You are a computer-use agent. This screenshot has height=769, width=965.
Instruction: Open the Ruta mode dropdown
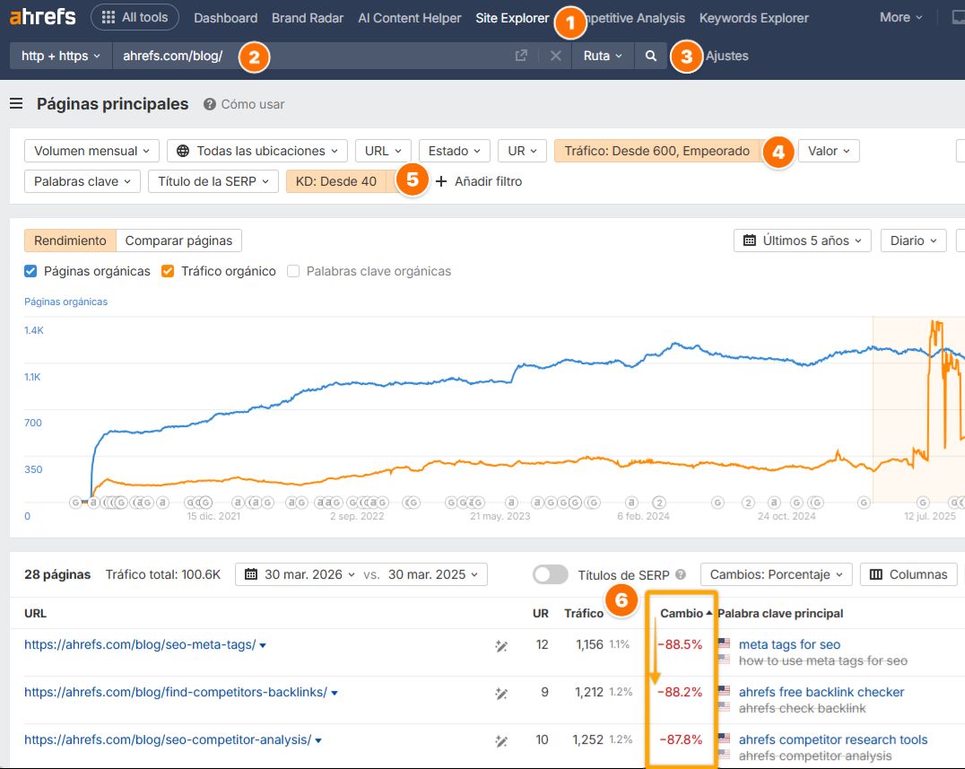pos(603,56)
